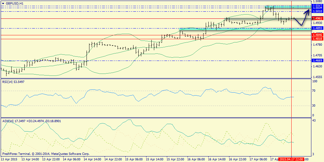Viewport: 324px width, 162px height.
Task: Click the 17 Apr 06:00 time label
Action: 258,160
